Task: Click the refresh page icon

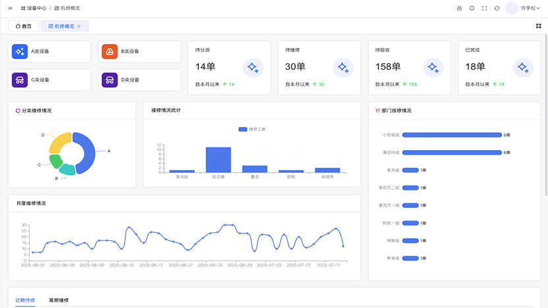Action: 497,8
